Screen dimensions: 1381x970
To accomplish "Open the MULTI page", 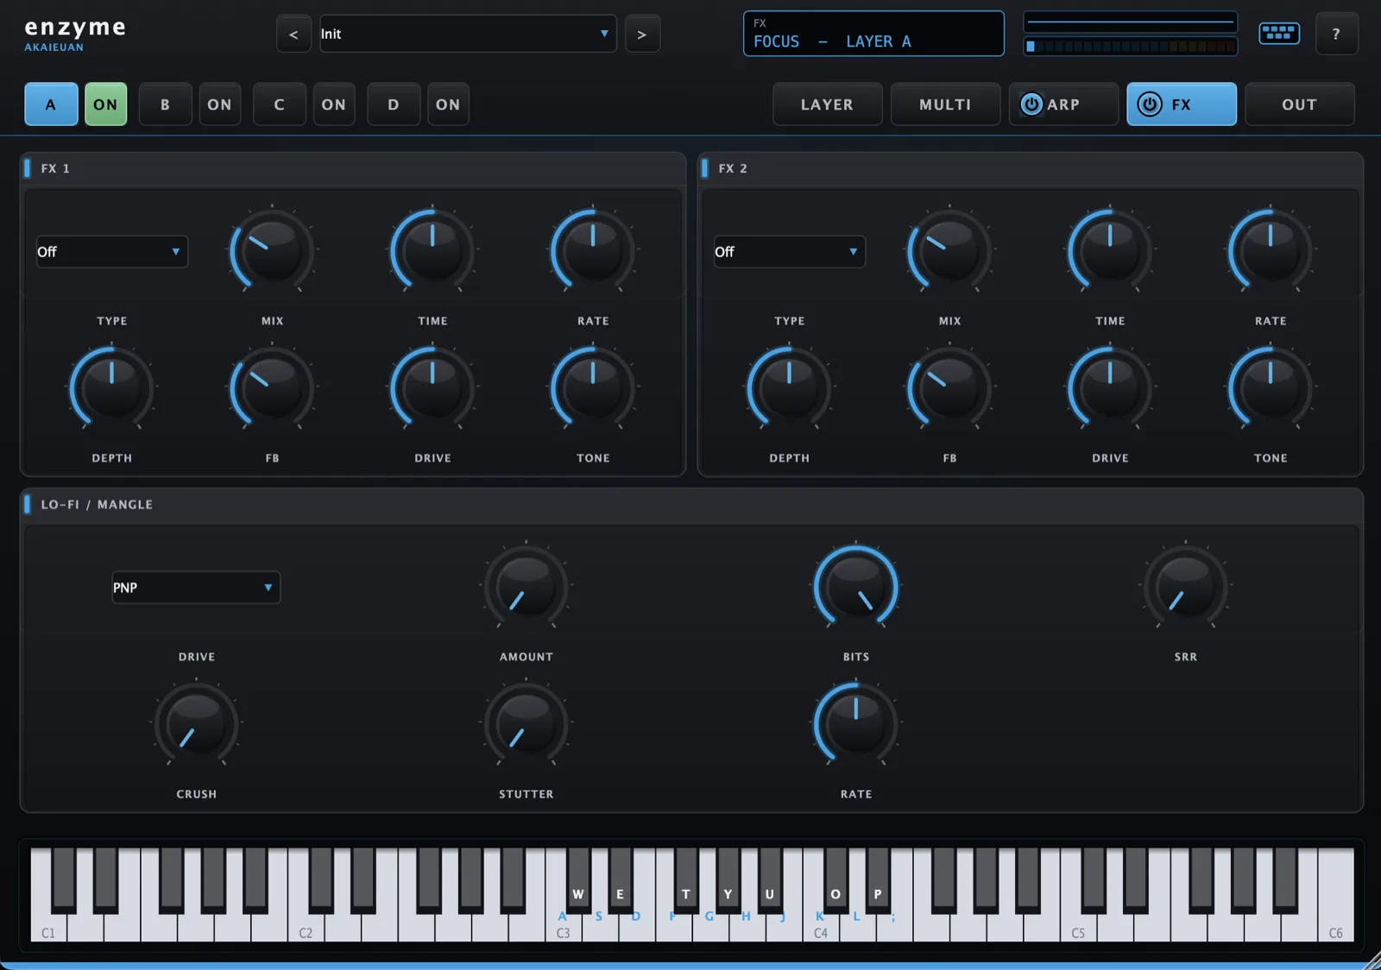I will 945,104.
